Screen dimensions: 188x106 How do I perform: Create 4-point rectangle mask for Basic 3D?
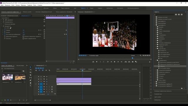point(8,28)
